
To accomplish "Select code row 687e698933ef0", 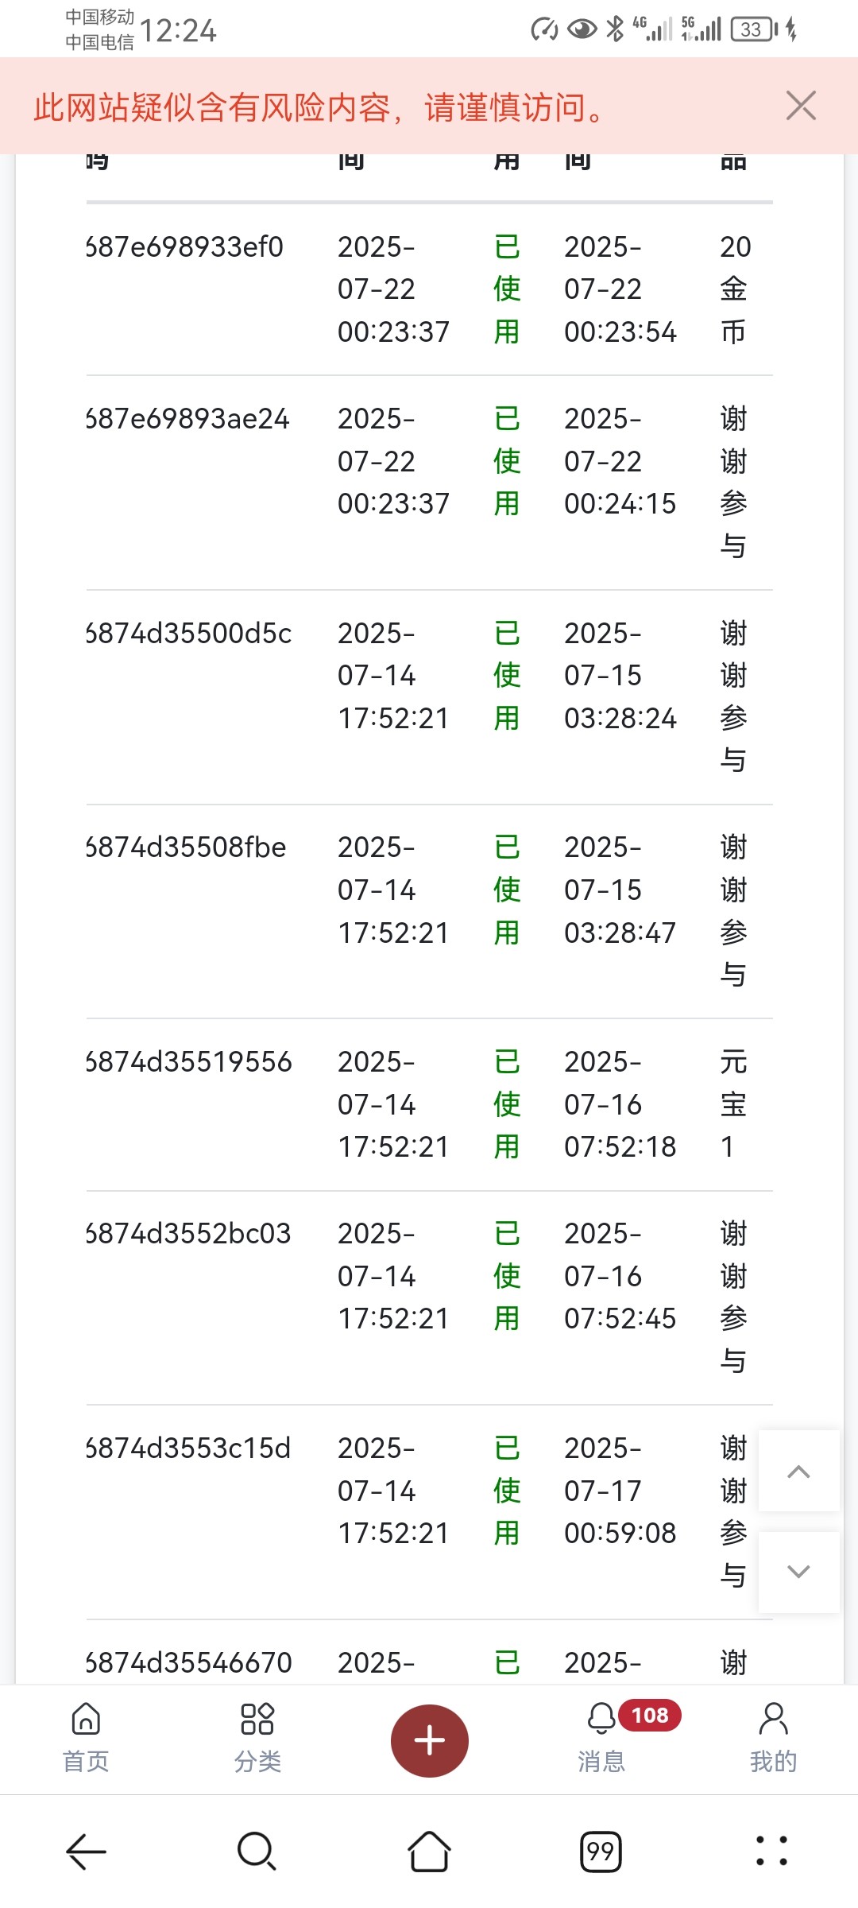I will 429,289.
